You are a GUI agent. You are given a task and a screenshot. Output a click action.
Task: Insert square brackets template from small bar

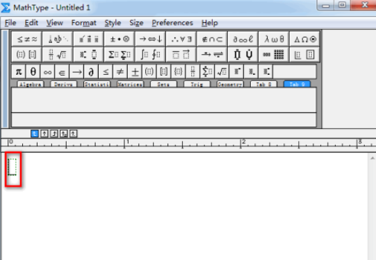[x=164, y=71]
